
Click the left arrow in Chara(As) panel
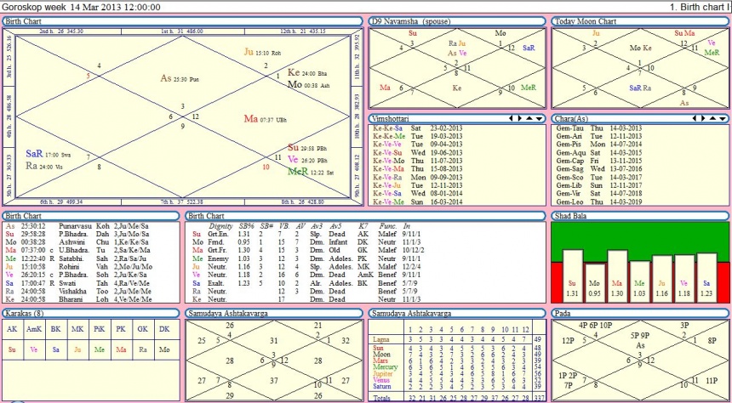695,118
